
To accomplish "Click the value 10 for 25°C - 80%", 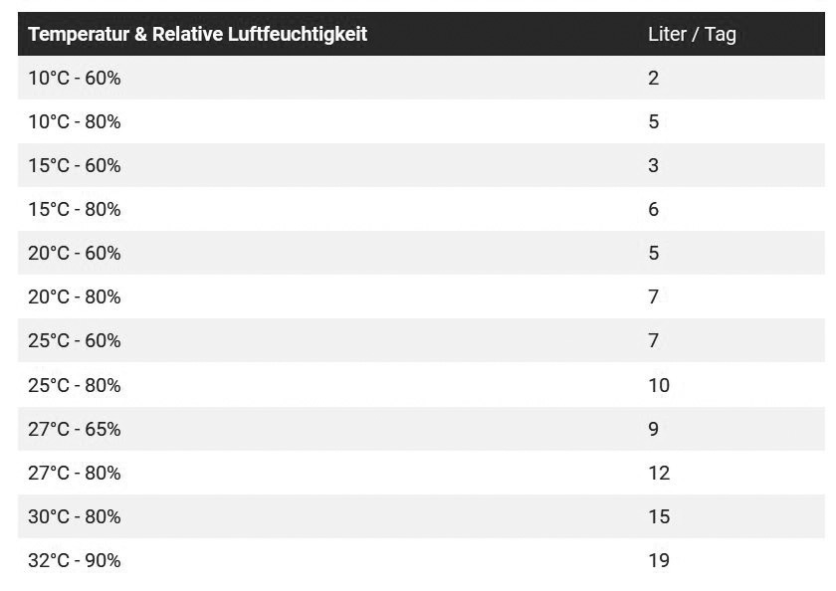I will click(x=659, y=385).
